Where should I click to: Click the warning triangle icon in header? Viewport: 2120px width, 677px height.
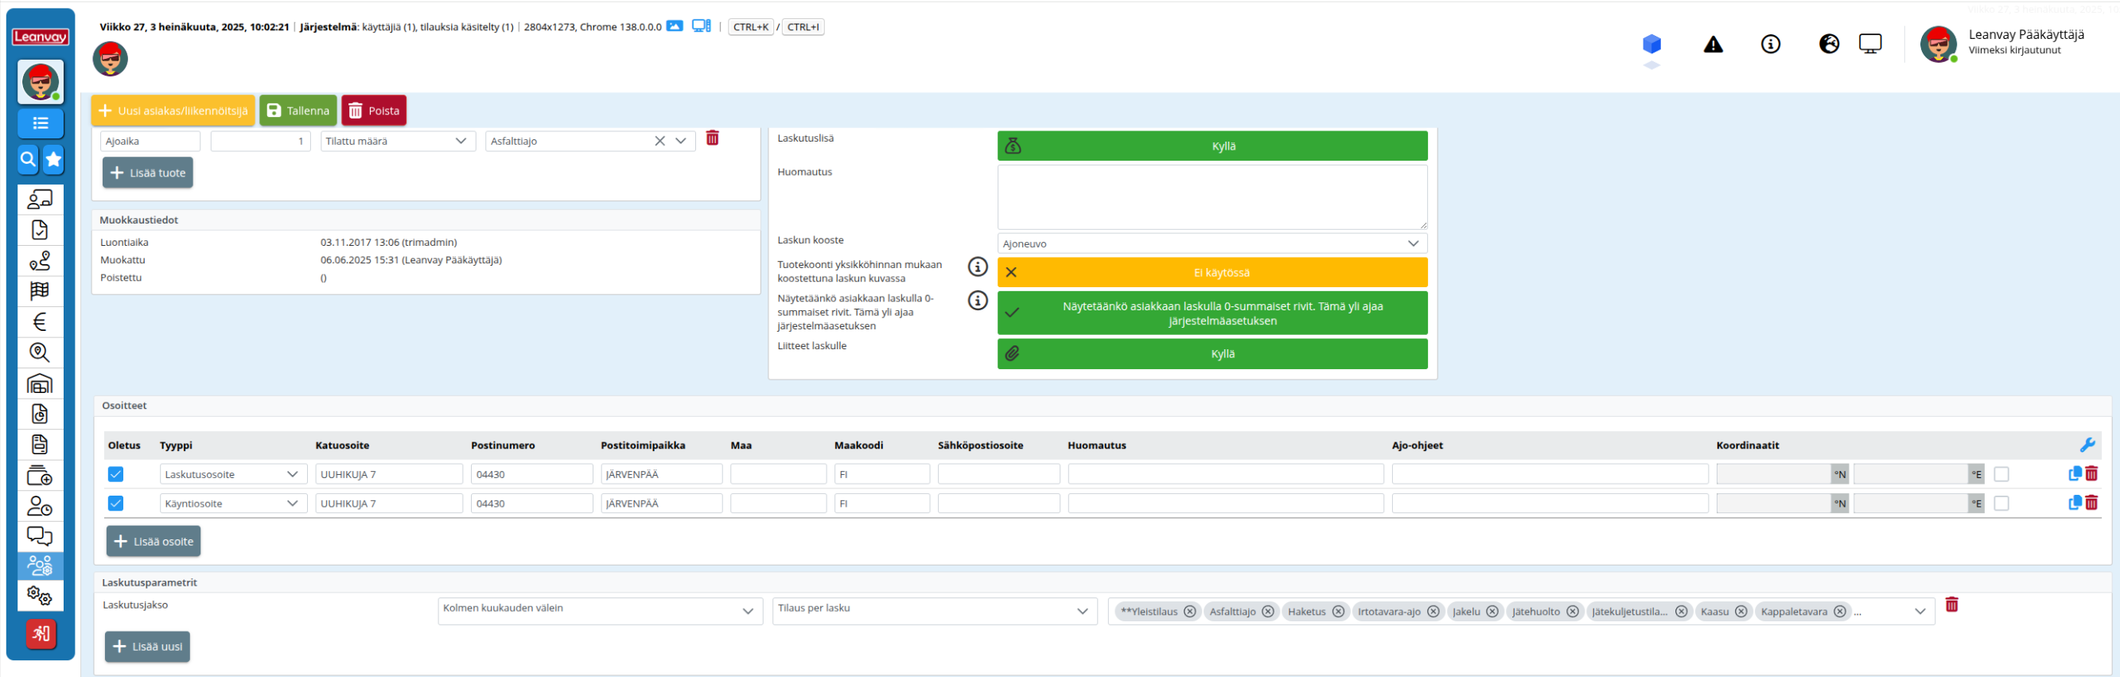click(1713, 45)
